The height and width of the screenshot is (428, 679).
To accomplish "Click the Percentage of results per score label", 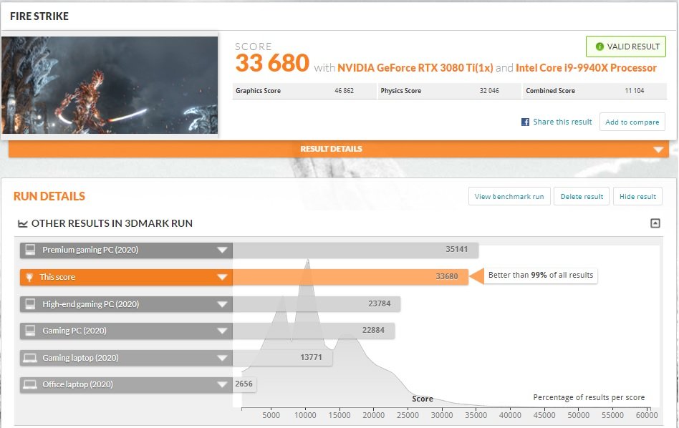I will pos(589,397).
